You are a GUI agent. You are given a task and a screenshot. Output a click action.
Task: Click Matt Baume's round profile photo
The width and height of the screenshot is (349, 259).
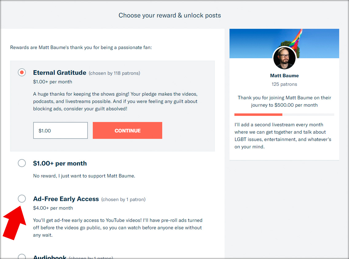(284, 58)
